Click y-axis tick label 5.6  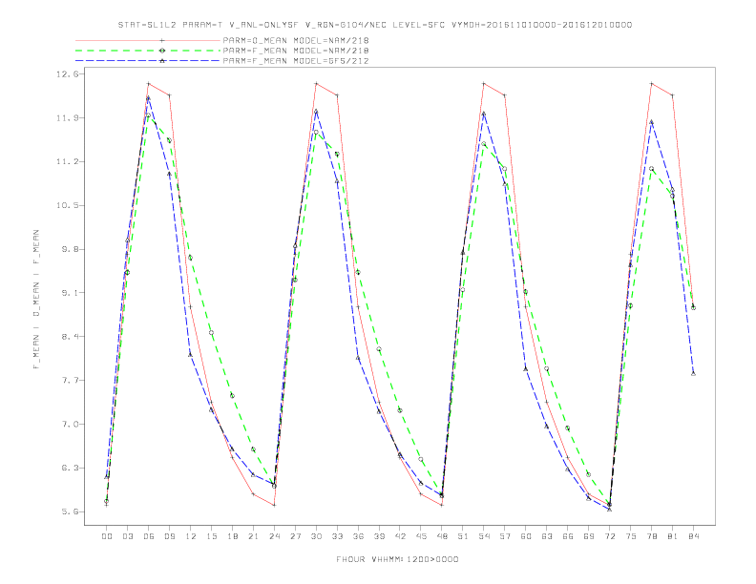pyautogui.click(x=70, y=512)
